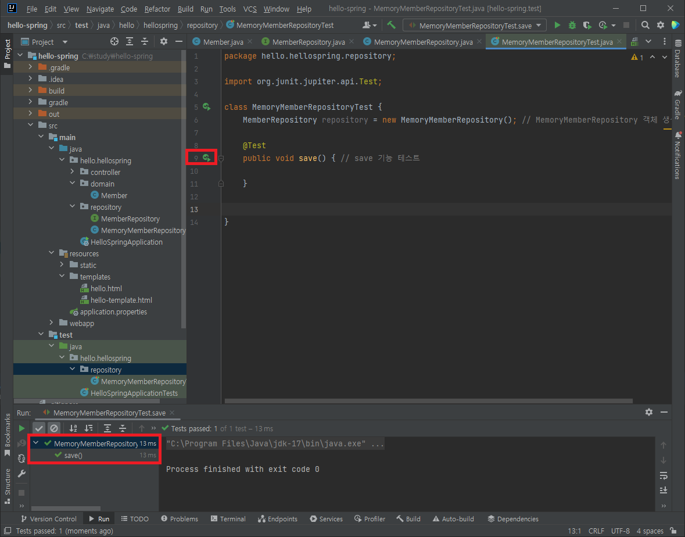Select opened file locate icon in Project panel
The image size is (685, 537).
point(114,41)
